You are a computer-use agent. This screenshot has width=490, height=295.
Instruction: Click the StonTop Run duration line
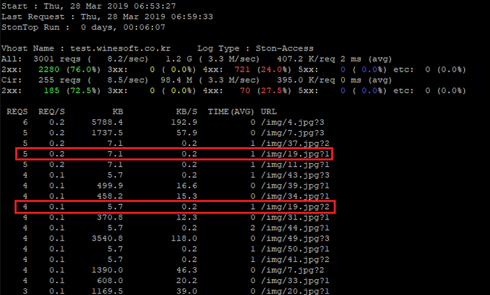point(83,27)
